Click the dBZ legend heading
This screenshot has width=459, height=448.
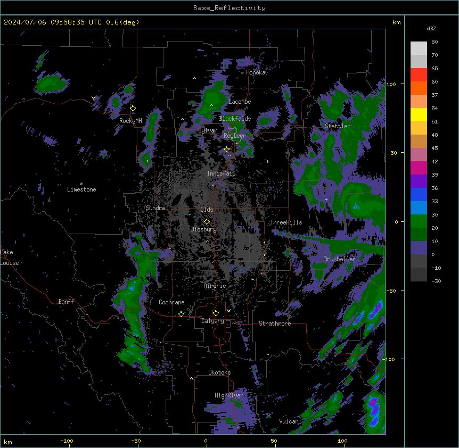pyautogui.click(x=431, y=29)
